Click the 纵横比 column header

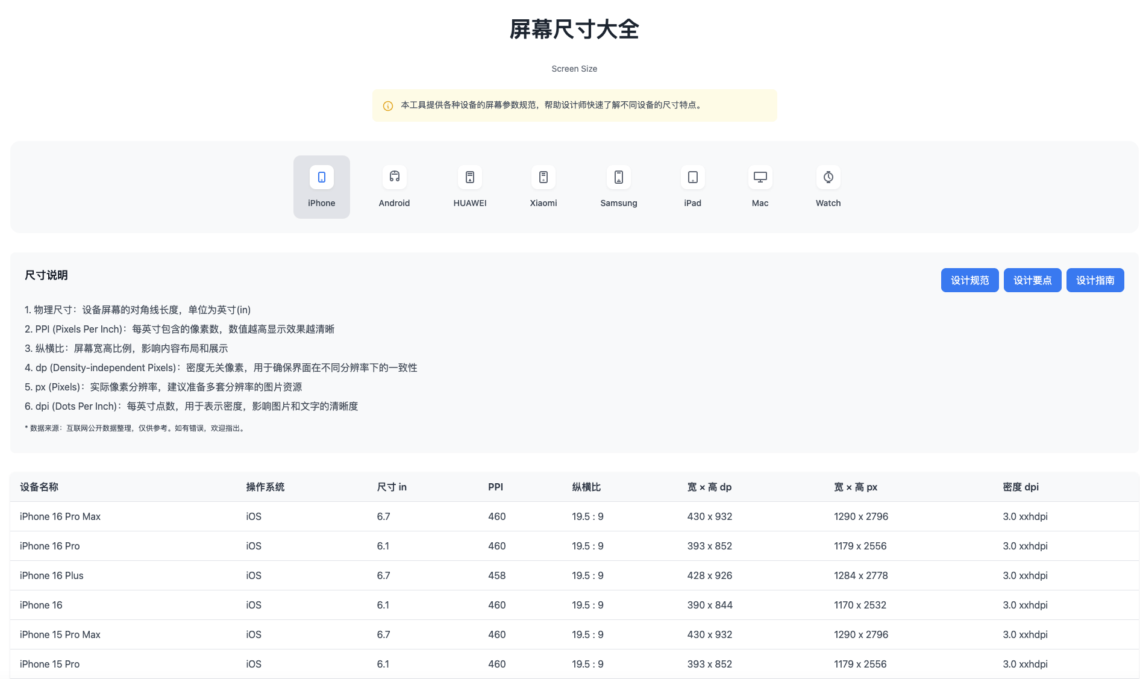[586, 487]
